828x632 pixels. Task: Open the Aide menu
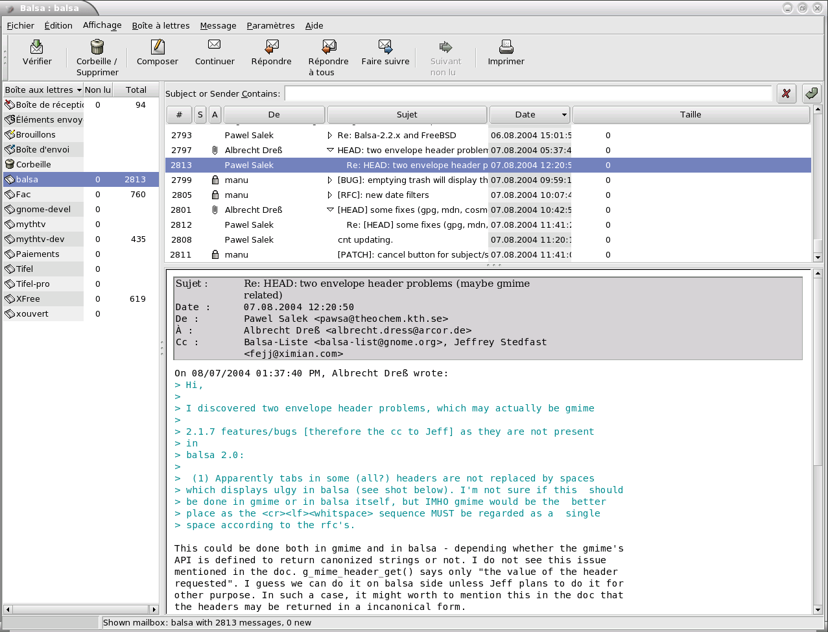[314, 25]
